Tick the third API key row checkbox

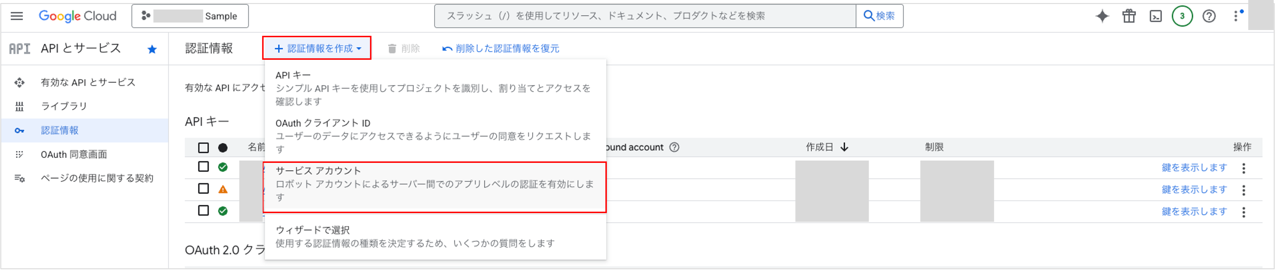pyautogui.click(x=203, y=211)
